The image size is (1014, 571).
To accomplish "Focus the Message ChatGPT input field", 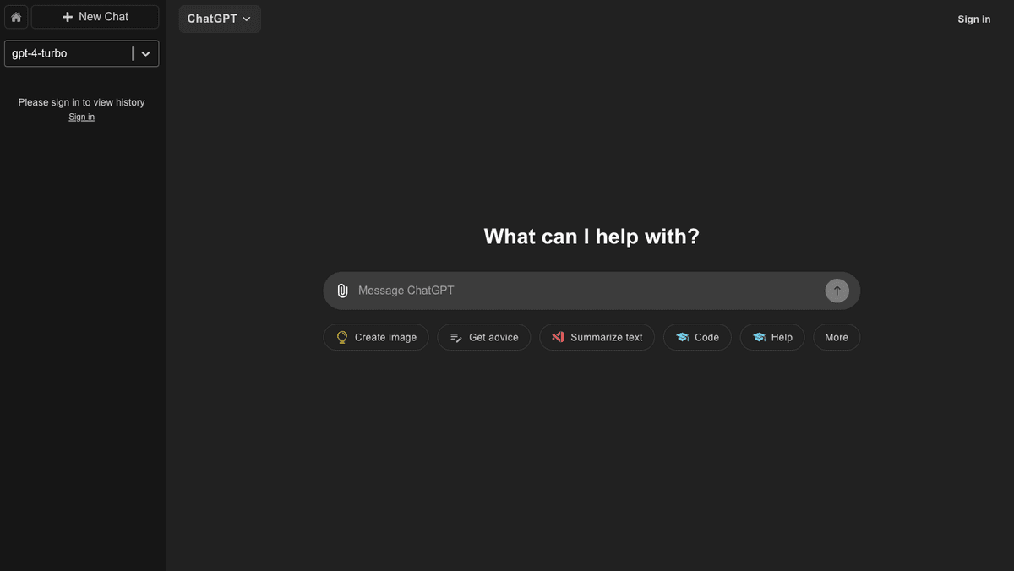I will click(x=583, y=291).
